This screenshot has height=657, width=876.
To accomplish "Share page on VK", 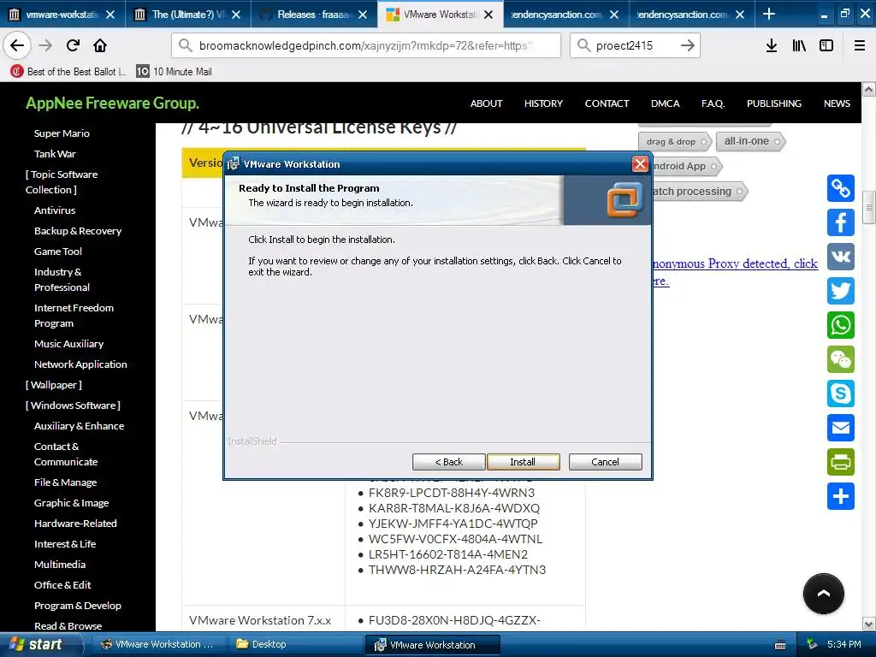I will pos(841,257).
